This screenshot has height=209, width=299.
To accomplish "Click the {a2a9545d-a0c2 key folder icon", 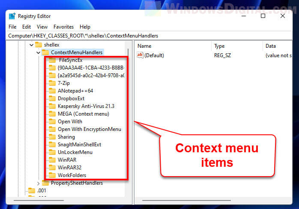I will point(52,75).
